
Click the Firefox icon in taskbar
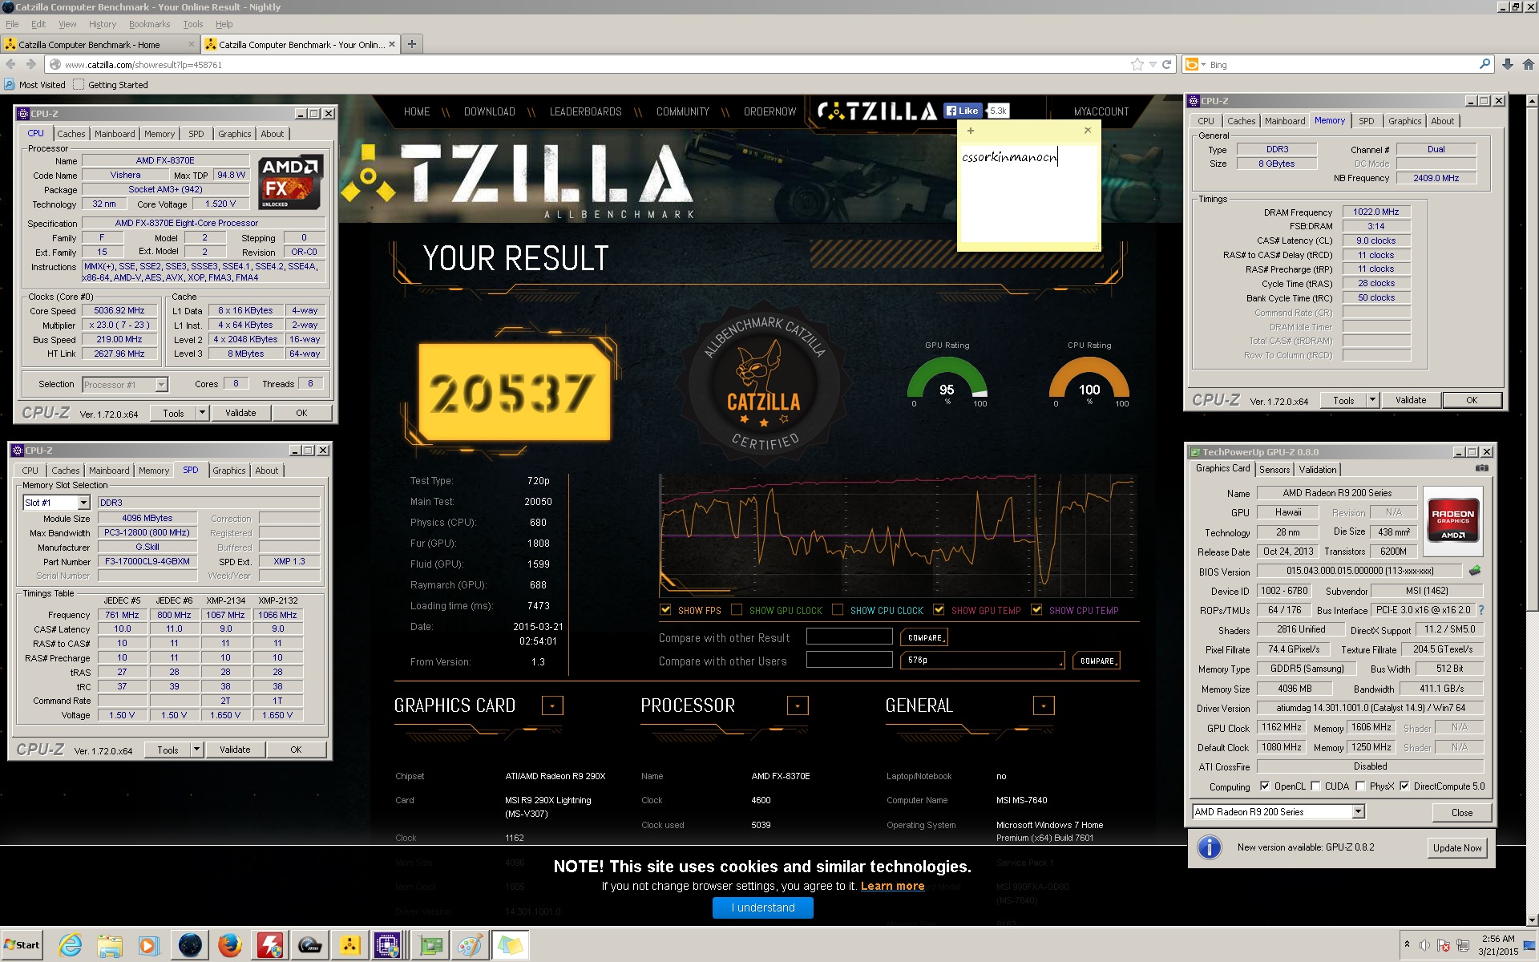pyautogui.click(x=230, y=946)
